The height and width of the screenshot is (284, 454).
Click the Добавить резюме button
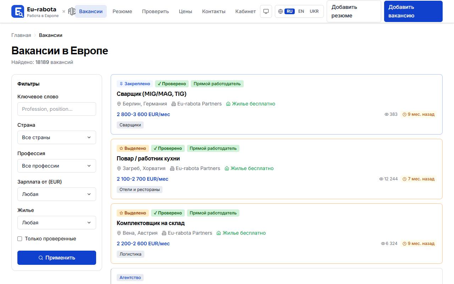tap(354, 11)
